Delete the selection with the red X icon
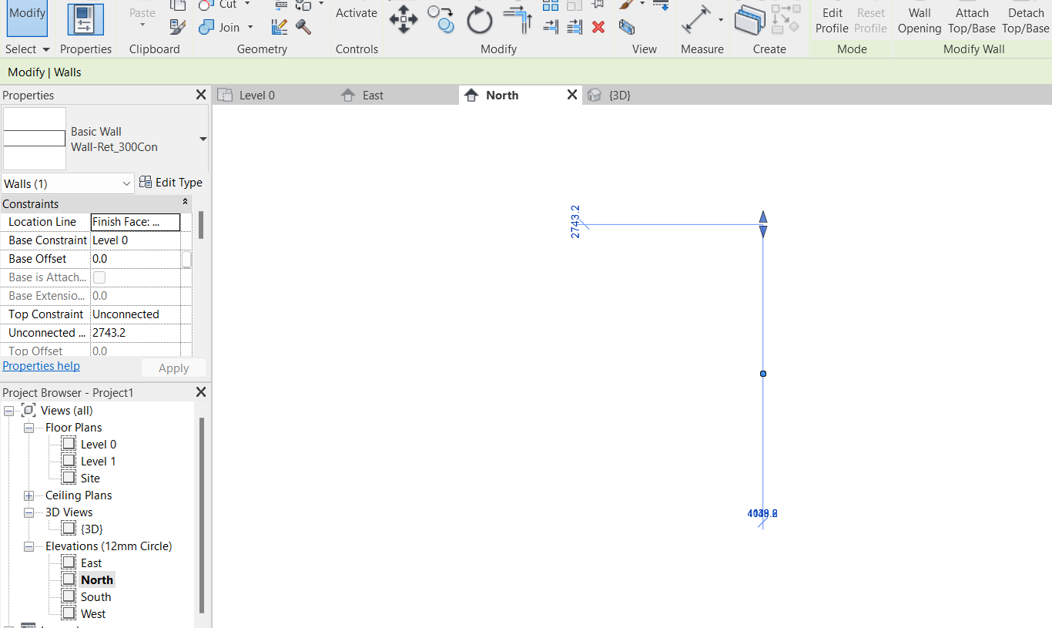 click(598, 28)
